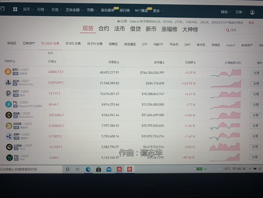Click the FIS Stafi logo
This screenshot has height=198, width=263.
point(9,158)
